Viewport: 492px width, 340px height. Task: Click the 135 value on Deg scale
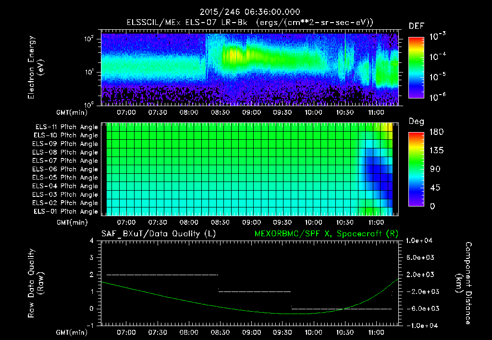(x=436, y=151)
